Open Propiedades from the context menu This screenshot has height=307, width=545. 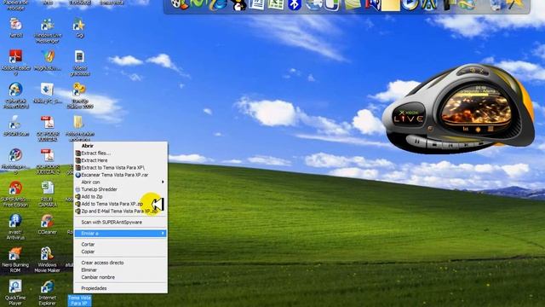(x=120, y=288)
